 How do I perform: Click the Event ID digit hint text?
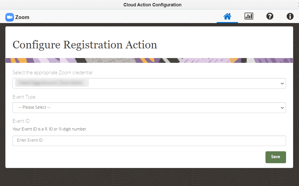pyautogui.click(x=50, y=129)
